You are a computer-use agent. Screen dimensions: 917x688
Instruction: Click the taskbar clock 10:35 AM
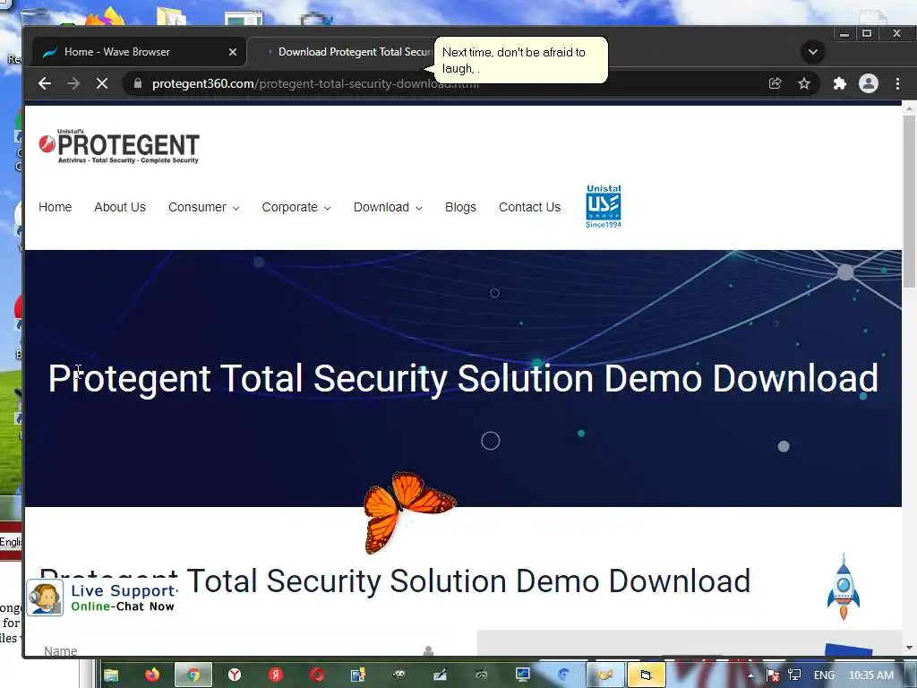pyautogui.click(x=870, y=675)
